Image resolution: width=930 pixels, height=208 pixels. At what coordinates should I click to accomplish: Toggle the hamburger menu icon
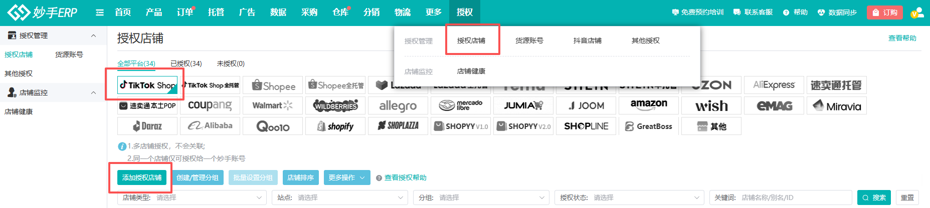[100, 12]
